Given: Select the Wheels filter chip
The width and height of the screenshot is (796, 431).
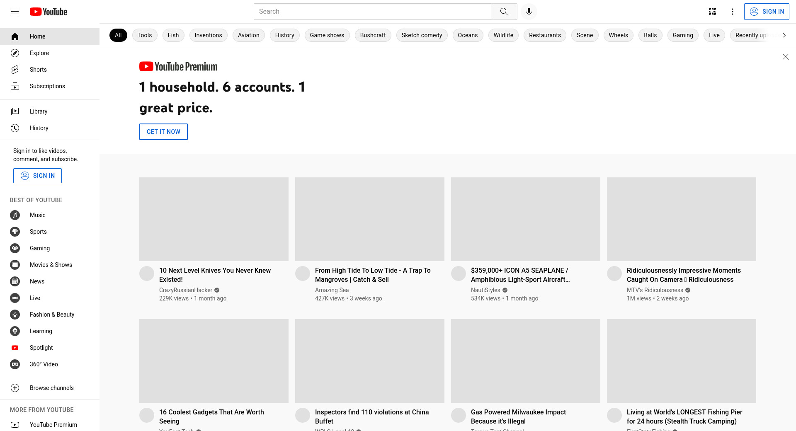Looking at the screenshot, I should coord(619,35).
